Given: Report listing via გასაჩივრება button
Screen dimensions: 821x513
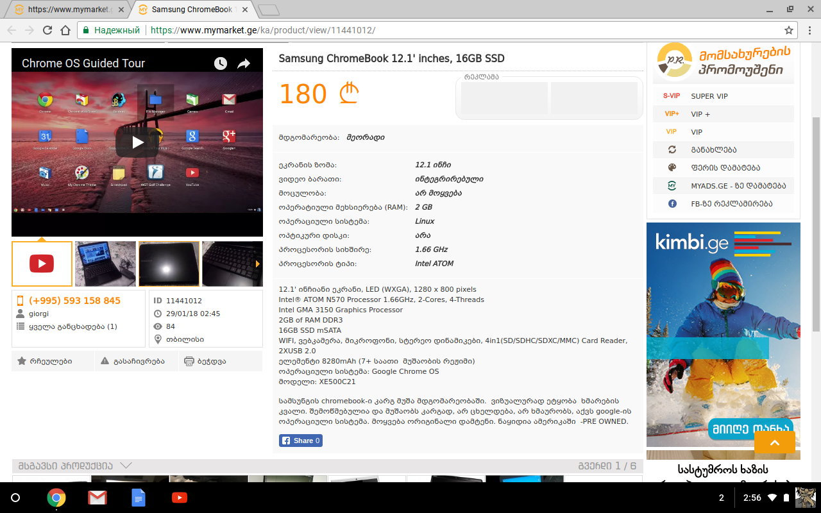Looking at the screenshot, I should pos(136,361).
